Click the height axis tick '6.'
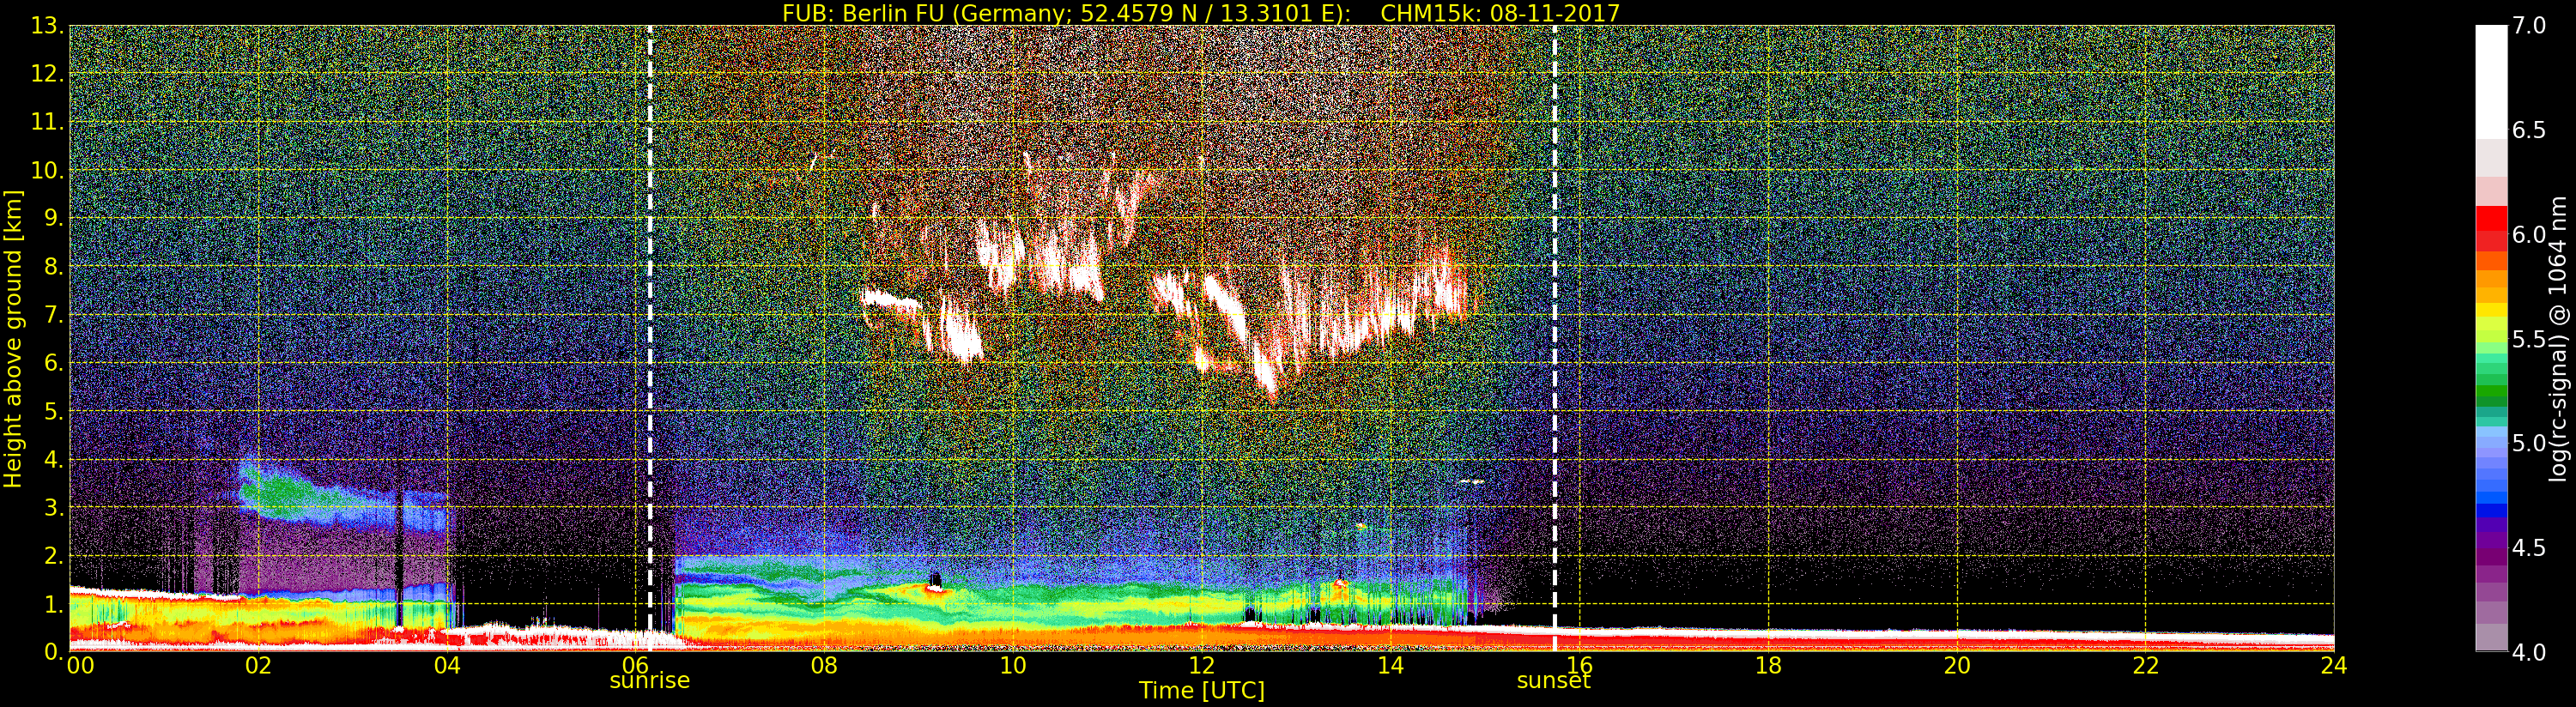The height and width of the screenshot is (707, 2576). 53,363
